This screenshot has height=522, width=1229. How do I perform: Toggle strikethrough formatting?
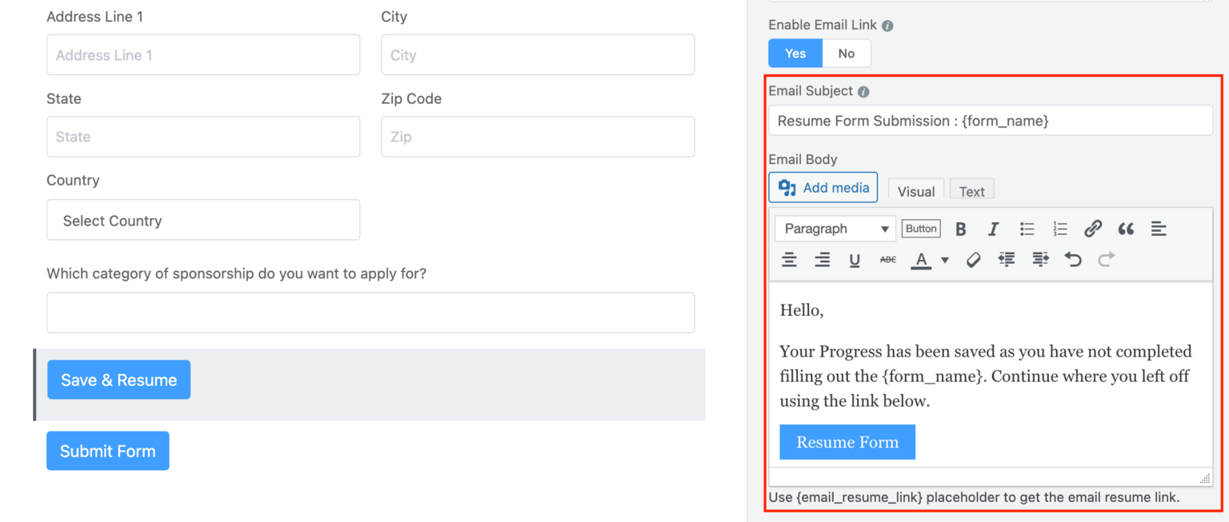click(887, 260)
